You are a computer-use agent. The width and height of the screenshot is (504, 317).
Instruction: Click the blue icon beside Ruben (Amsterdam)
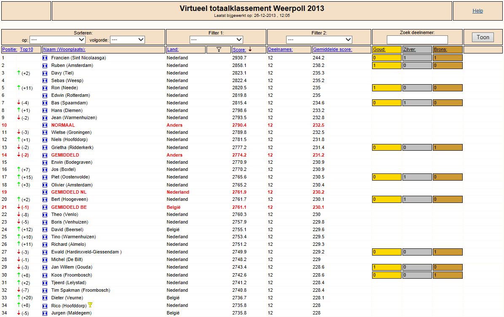[45, 66]
